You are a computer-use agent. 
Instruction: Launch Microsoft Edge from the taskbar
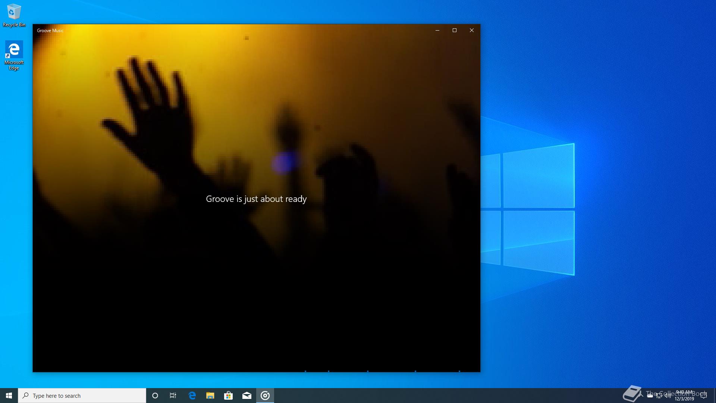[192, 396]
